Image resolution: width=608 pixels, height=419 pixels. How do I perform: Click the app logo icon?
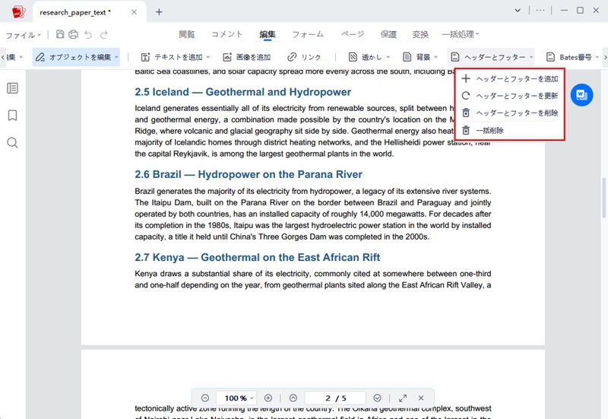(18, 12)
